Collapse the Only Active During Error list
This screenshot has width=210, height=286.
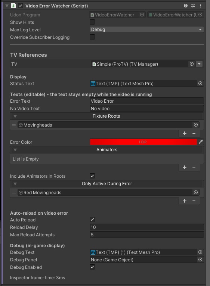click(x=15, y=184)
